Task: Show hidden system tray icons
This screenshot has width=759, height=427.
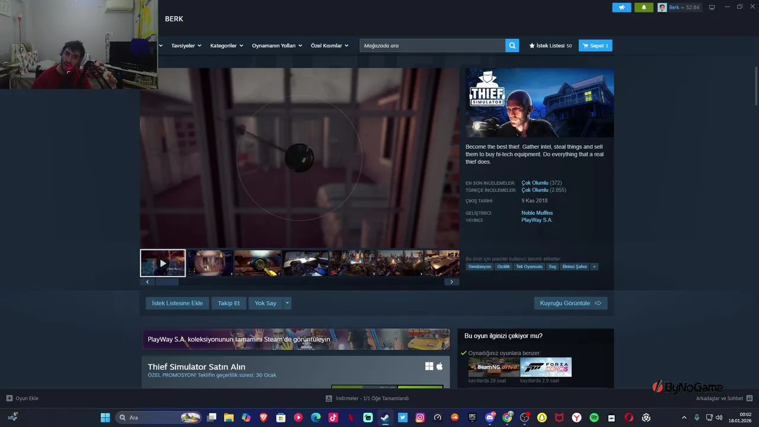Action: pos(685,418)
